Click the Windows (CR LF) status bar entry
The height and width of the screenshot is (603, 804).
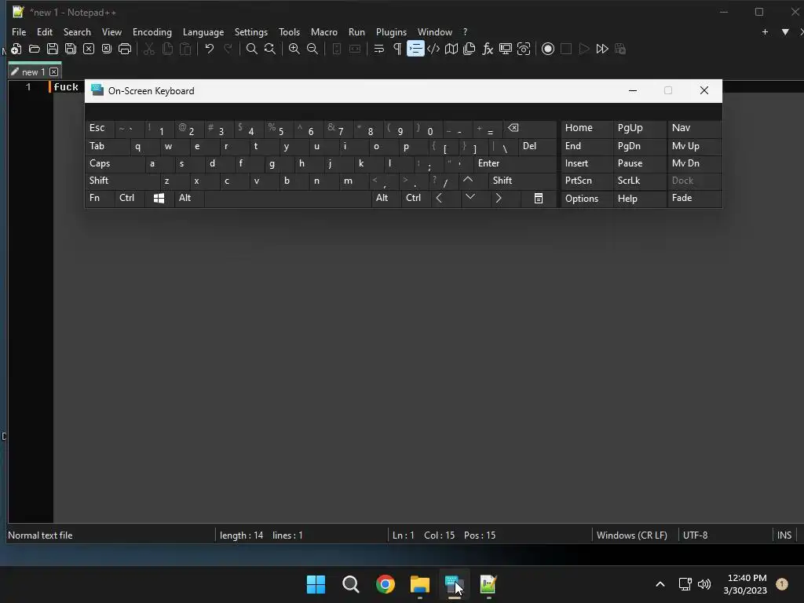click(x=632, y=535)
